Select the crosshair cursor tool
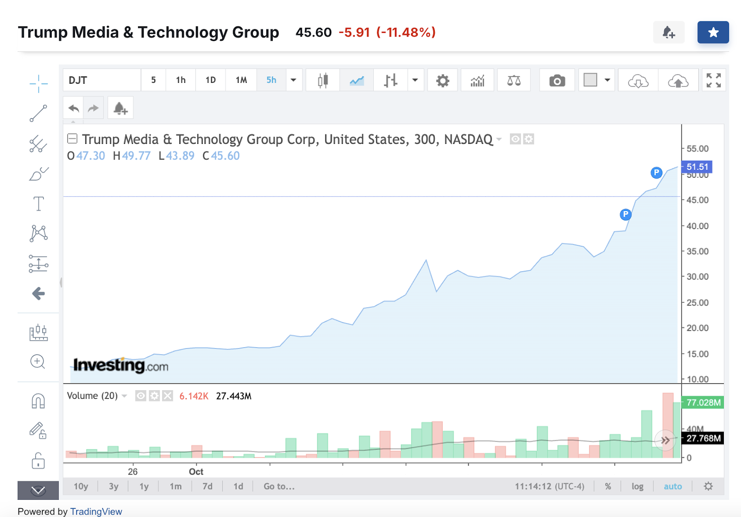This screenshot has width=741, height=517. 38,83
